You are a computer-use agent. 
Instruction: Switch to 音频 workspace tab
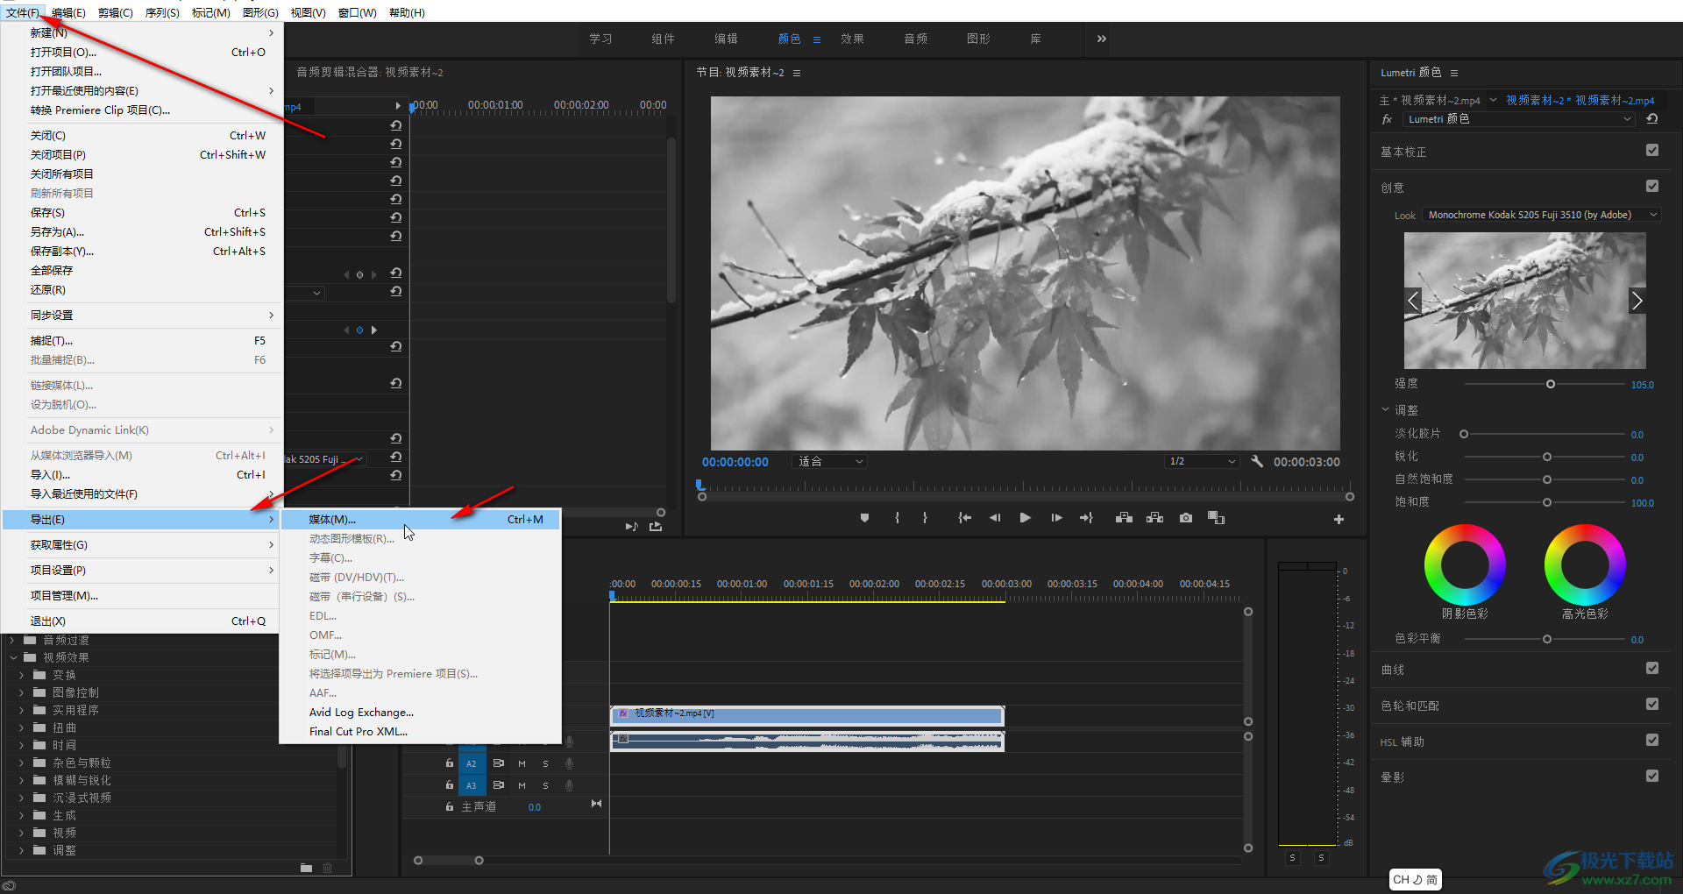pyautogui.click(x=915, y=39)
